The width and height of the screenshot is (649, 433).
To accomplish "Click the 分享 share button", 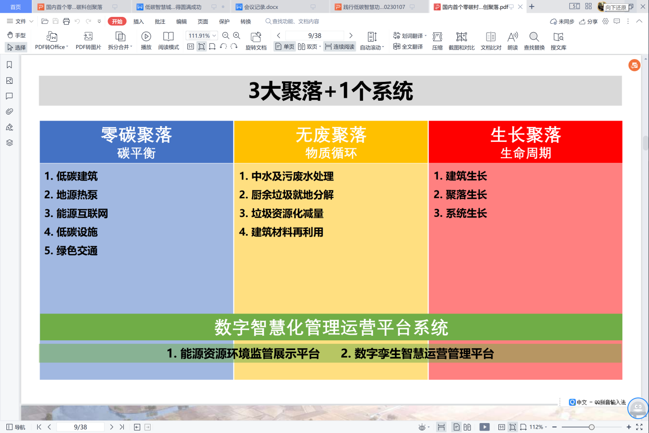I will (x=589, y=21).
